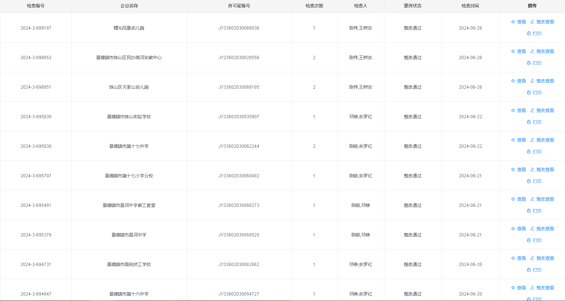The width and height of the screenshot is (565, 301).
Task: Click printer icon for 景德镇市珠山实验学校 row
Action: coord(529,122)
